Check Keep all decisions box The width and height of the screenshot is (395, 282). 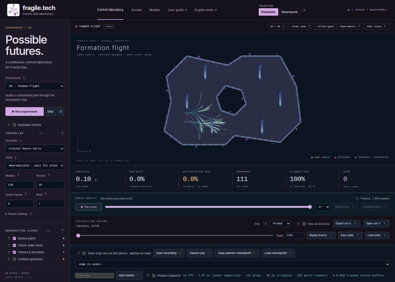point(304,224)
